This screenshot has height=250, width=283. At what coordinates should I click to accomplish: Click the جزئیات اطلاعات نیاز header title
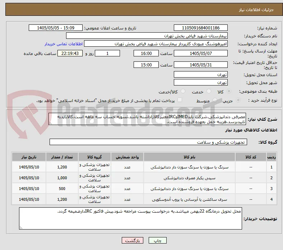click(256, 10)
